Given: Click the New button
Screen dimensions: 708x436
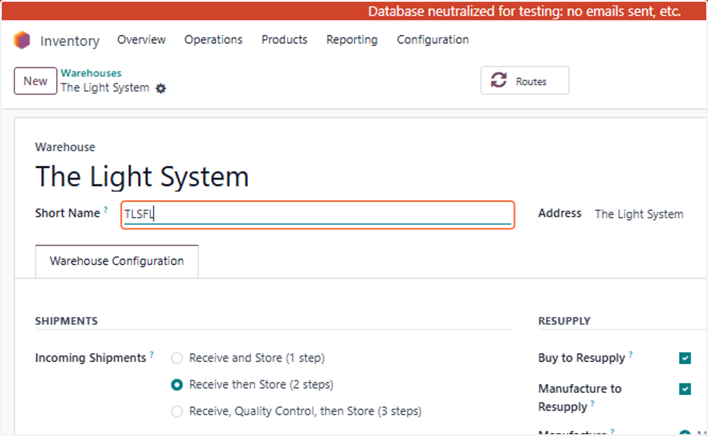Looking at the screenshot, I should (x=35, y=81).
